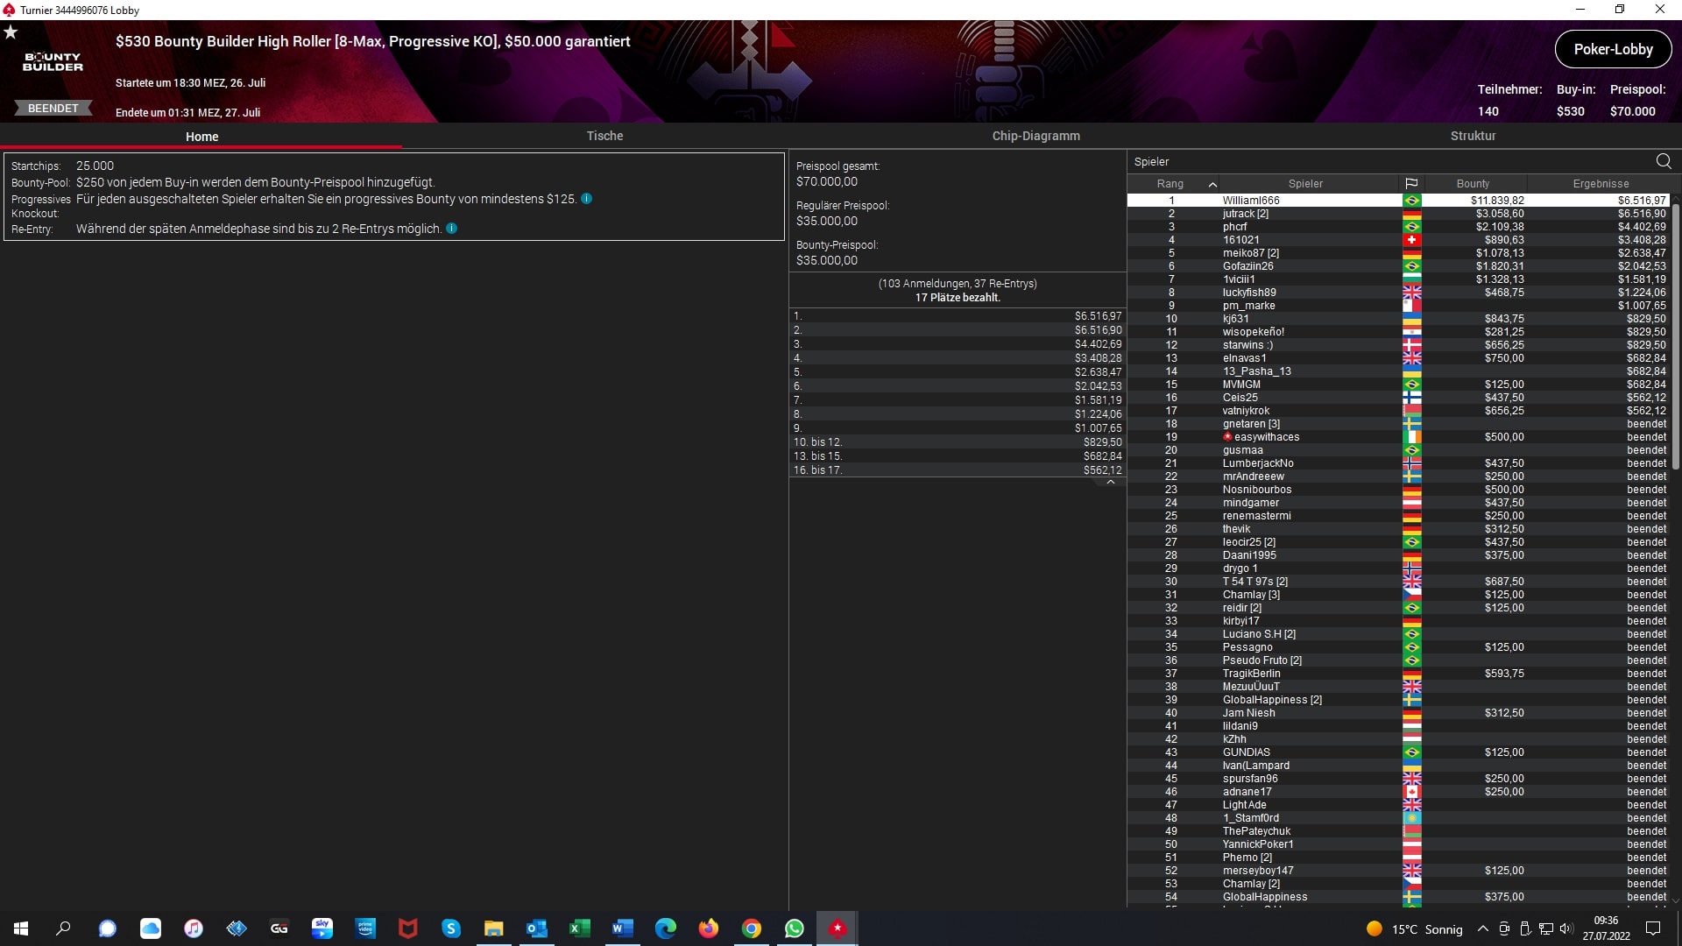1682x946 pixels.
Task: Sort by Ergebnisse column header
Action: [1601, 184]
